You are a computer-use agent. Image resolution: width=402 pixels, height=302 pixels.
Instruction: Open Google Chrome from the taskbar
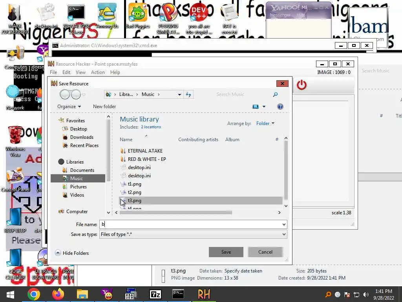[x=34, y=294]
